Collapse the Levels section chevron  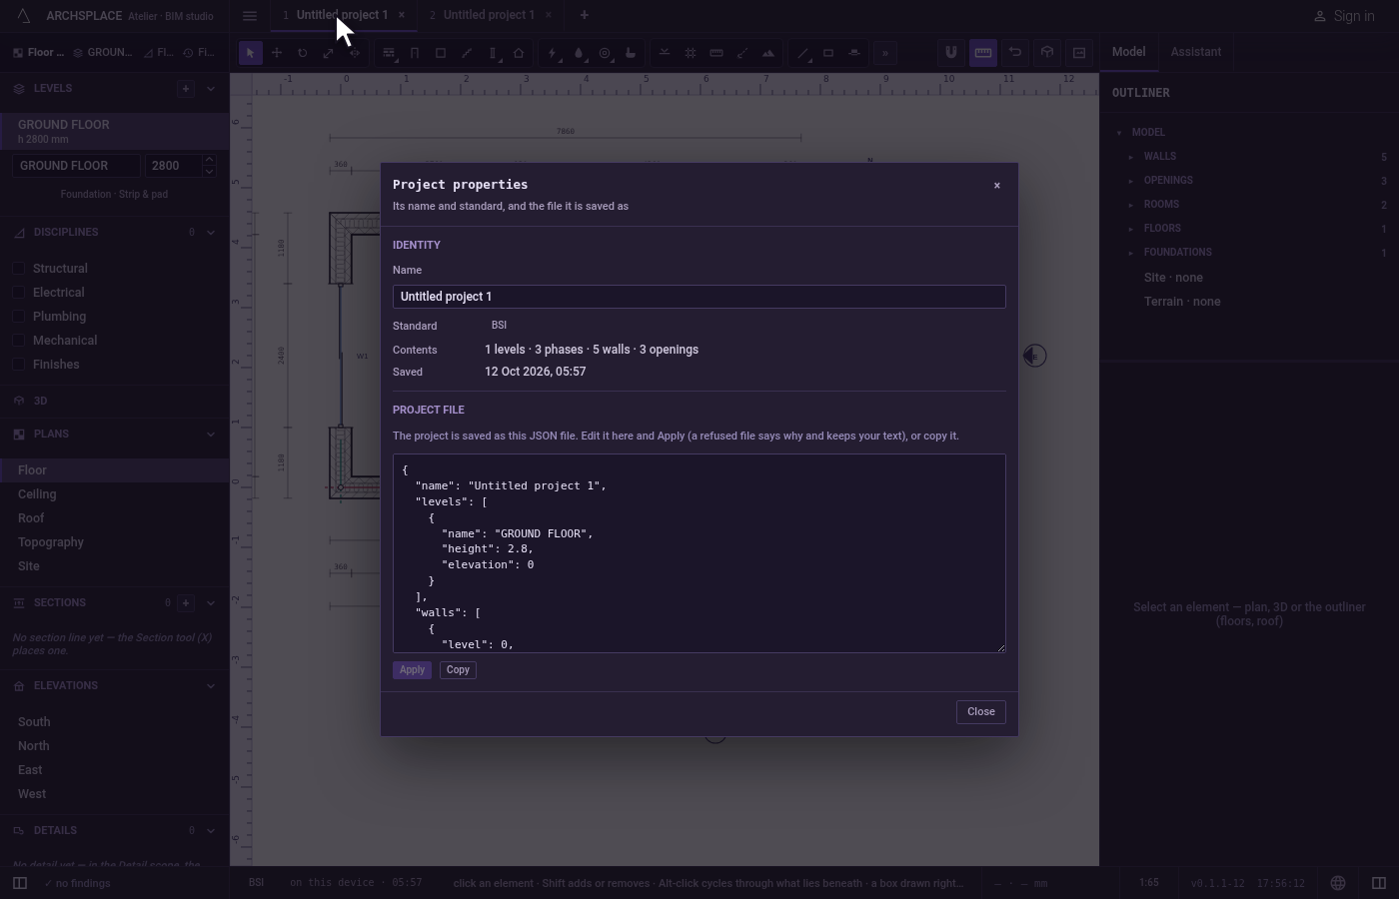210,89
